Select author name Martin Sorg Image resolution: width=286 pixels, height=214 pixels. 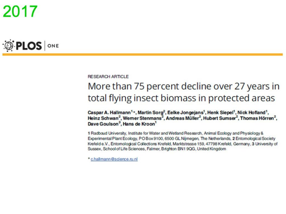pos(150,113)
